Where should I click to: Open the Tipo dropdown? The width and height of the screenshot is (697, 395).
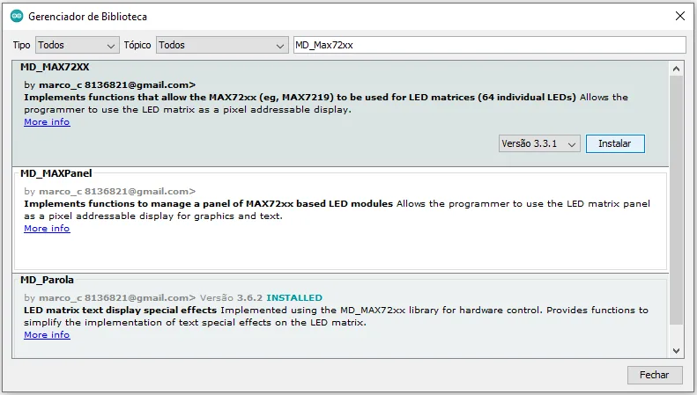tap(78, 45)
